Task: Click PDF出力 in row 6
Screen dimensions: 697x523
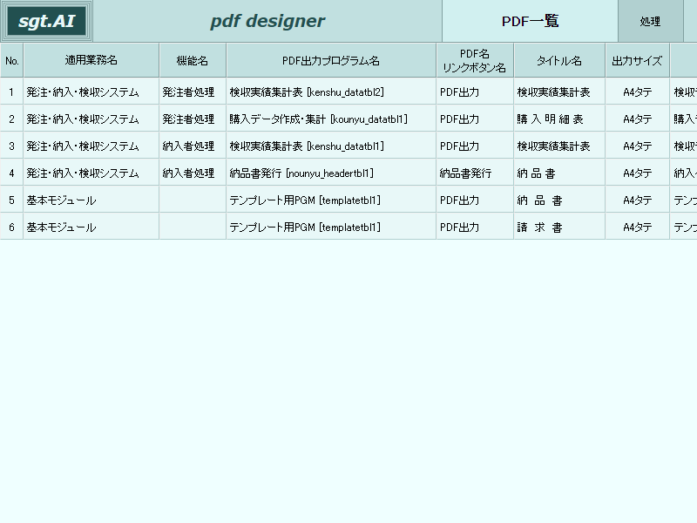Action: click(x=460, y=228)
